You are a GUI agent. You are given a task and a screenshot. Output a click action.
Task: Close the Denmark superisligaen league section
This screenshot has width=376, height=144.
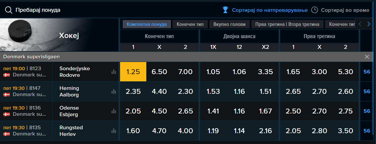click(x=366, y=57)
